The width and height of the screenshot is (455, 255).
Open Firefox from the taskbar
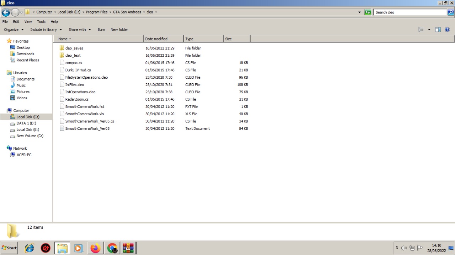[x=95, y=248]
